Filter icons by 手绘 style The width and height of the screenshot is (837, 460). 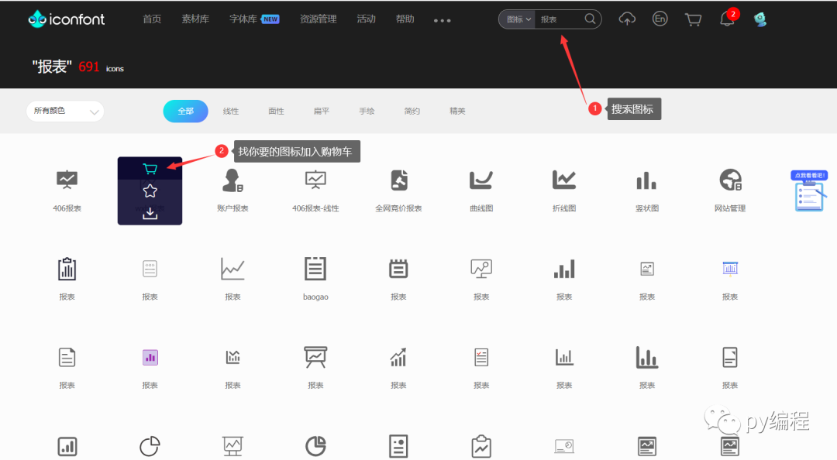point(367,111)
